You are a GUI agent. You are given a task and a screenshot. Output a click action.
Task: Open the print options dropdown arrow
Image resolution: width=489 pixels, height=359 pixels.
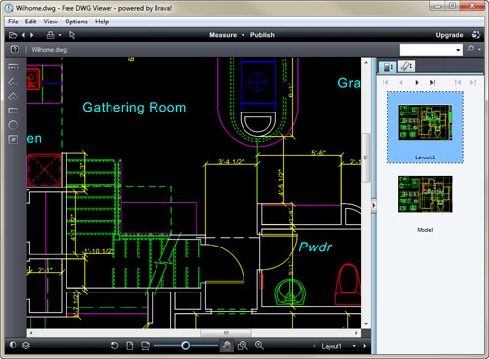[x=60, y=35]
